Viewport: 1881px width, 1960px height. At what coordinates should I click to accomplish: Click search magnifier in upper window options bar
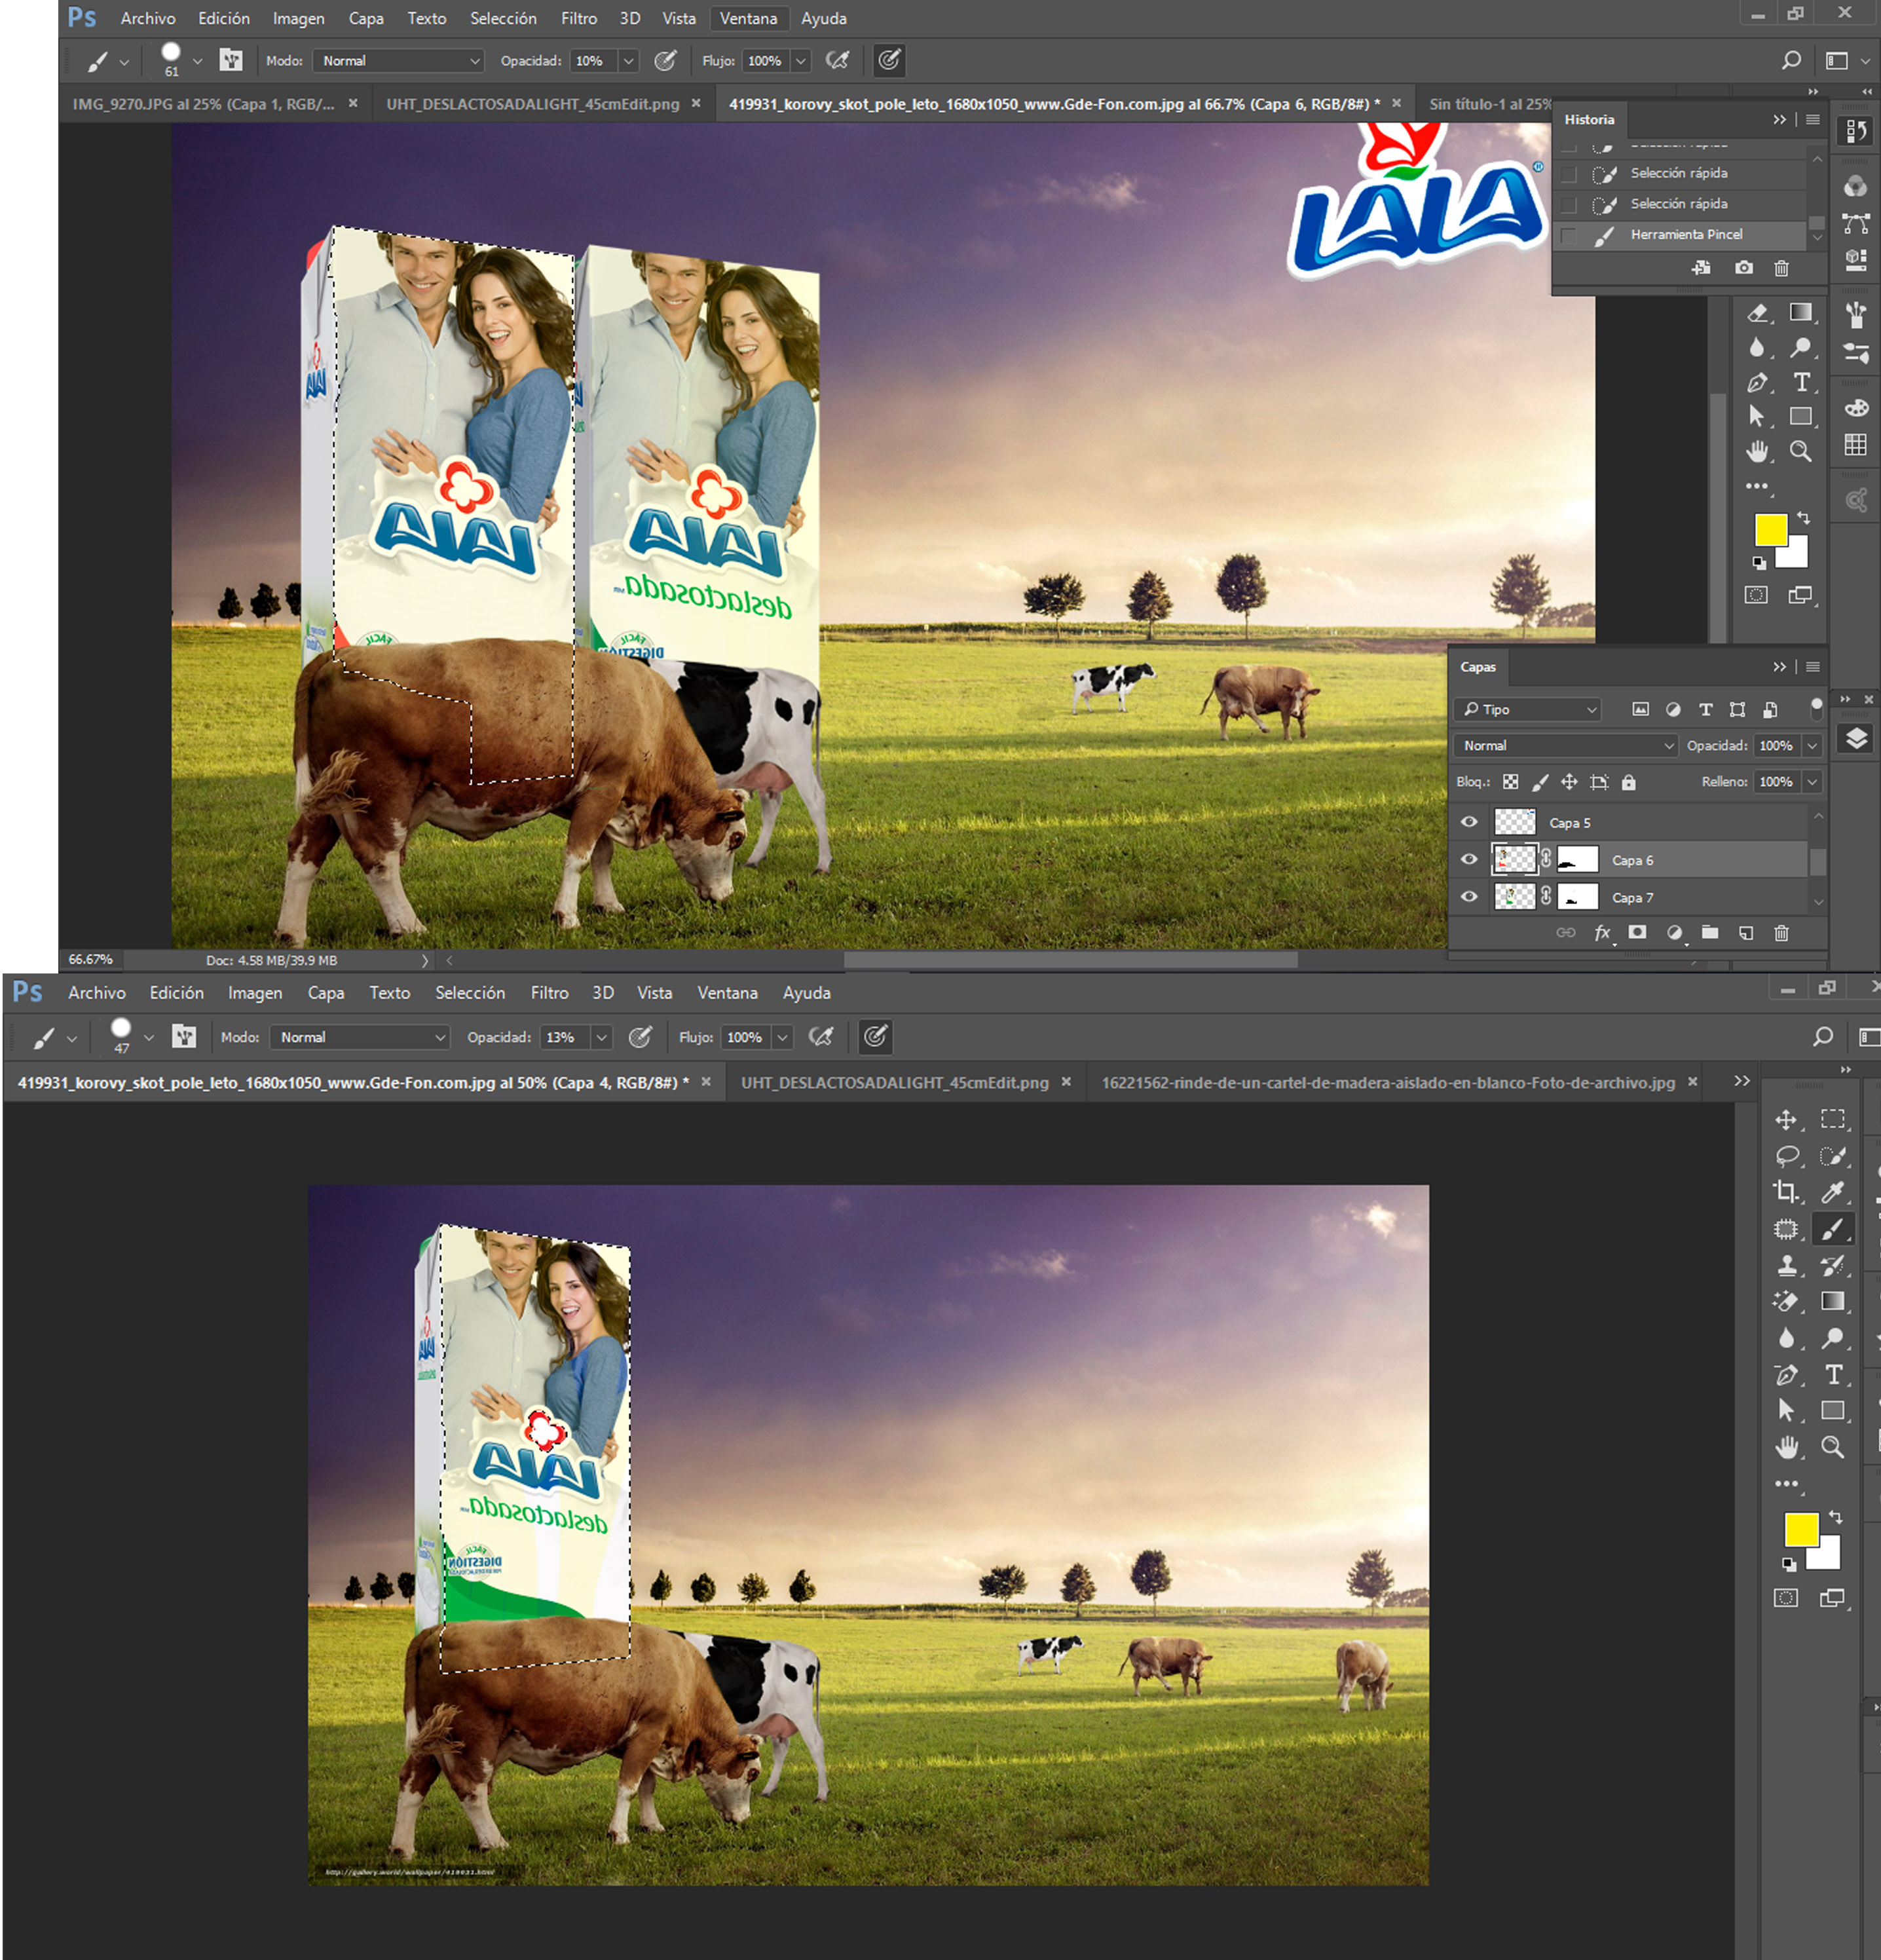(1791, 60)
